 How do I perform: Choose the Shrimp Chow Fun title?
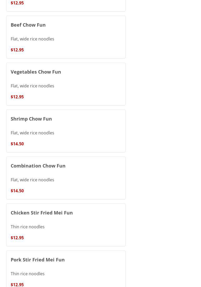coord(31,119)
